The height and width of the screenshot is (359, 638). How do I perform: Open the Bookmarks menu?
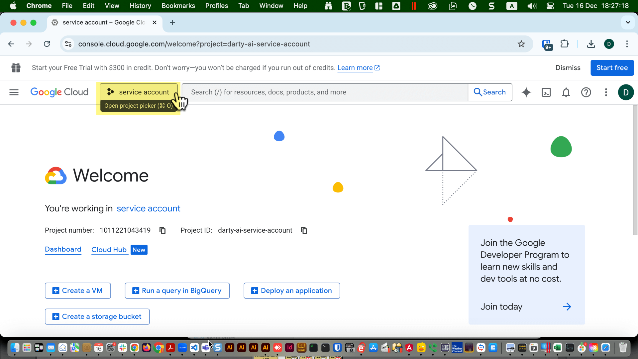coord(178,6)
